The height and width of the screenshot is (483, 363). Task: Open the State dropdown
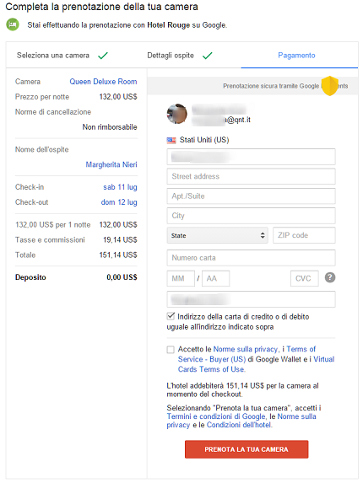[x=218, y=235]
